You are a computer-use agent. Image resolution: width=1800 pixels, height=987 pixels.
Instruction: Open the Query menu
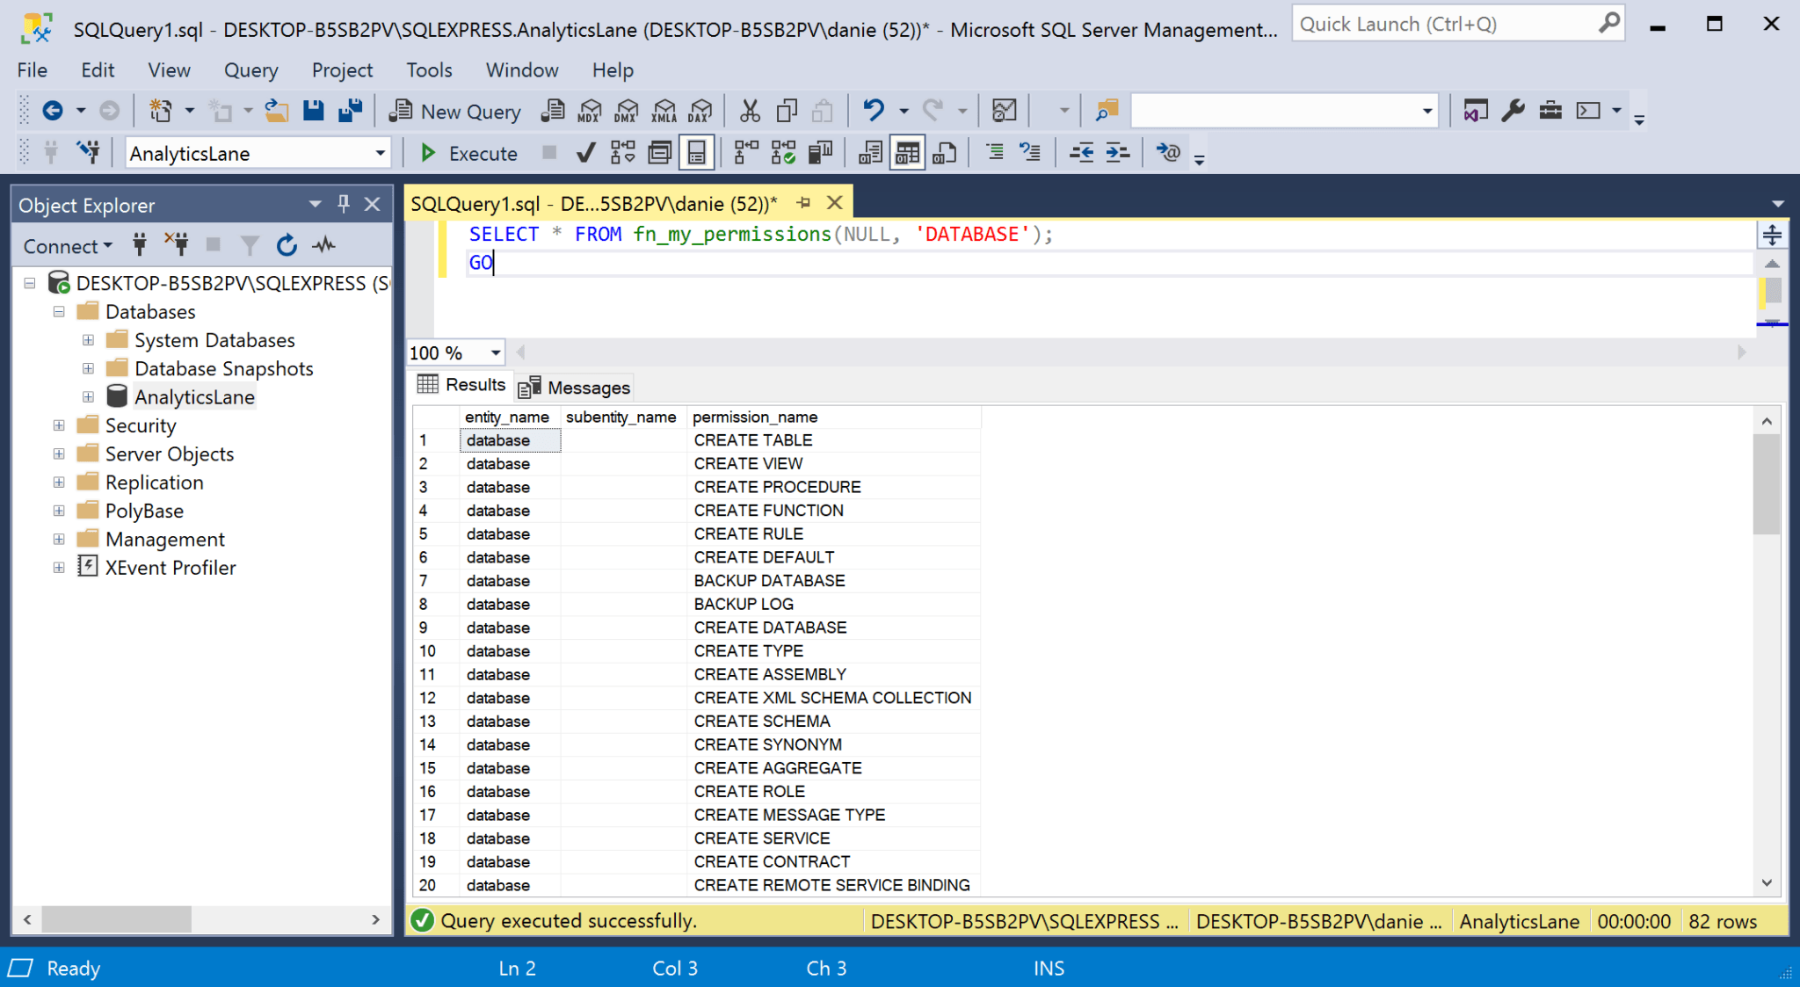pyautogui.click(x=250, y=70)
